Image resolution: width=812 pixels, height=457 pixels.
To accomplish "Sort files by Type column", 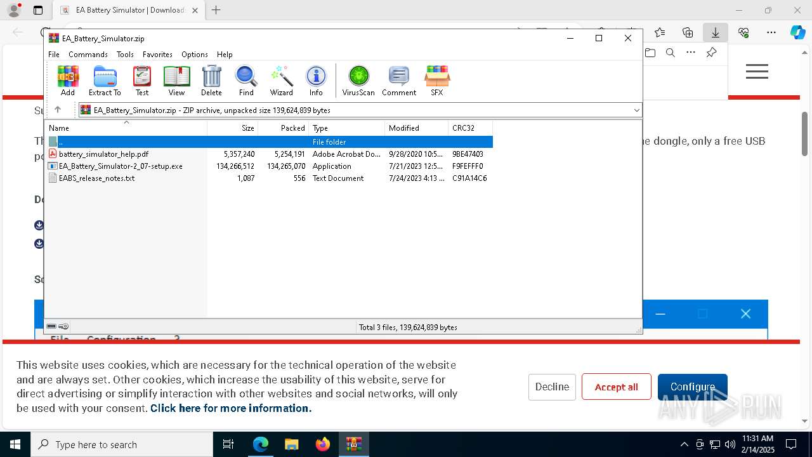I will pos(347,128).
